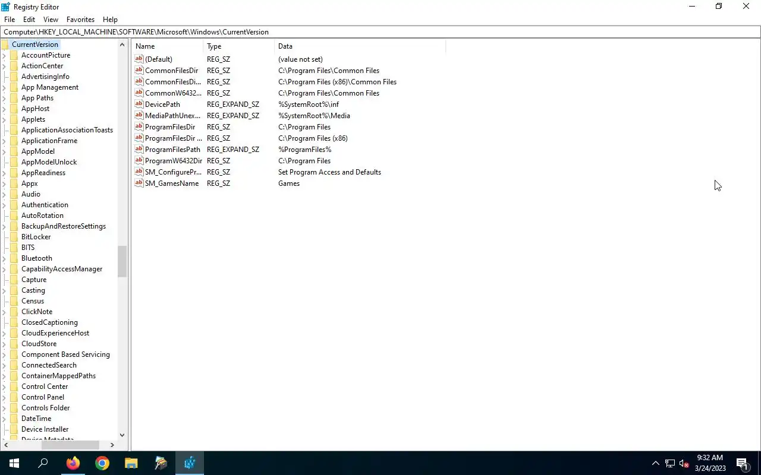Click the string icon beside ProgramW6432Dir

click(x=139, y=161)
